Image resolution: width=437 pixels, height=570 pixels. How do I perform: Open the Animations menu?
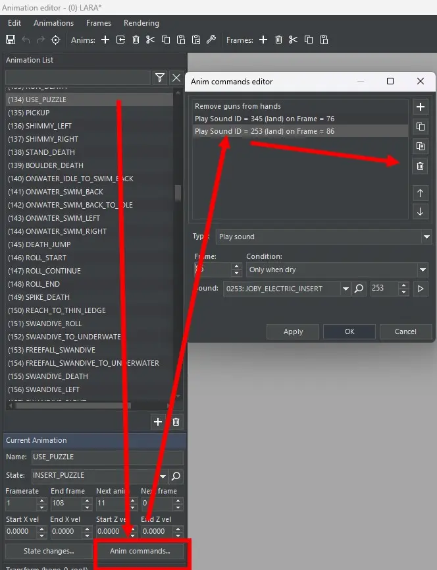coord(53,23)
